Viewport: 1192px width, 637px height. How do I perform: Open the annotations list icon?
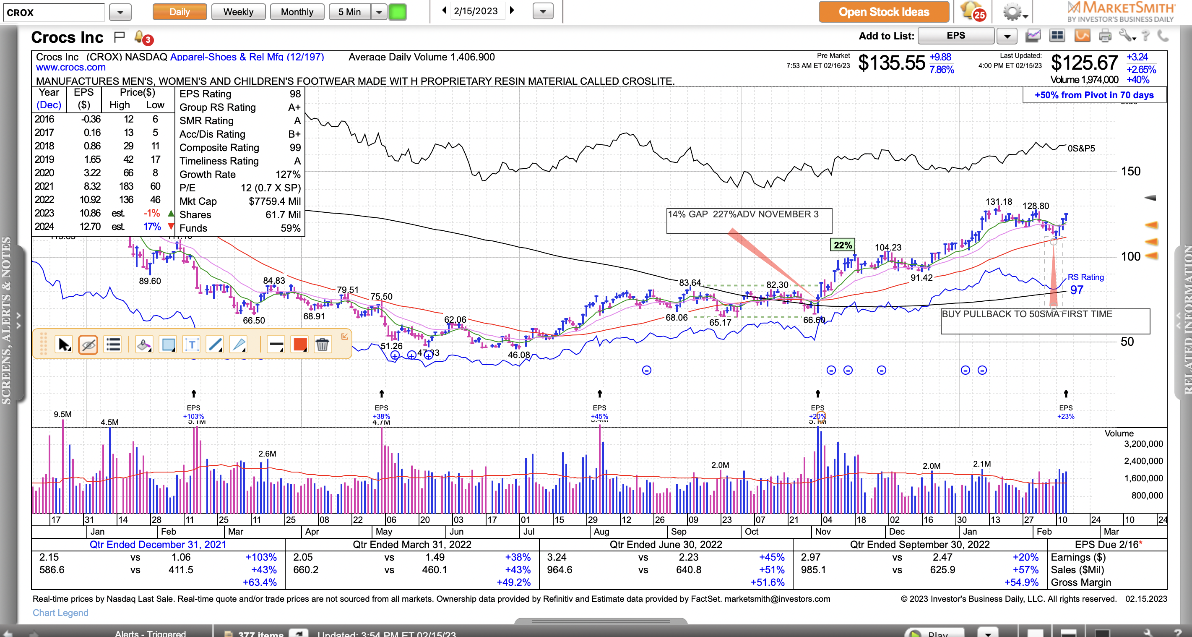[113, 345]
